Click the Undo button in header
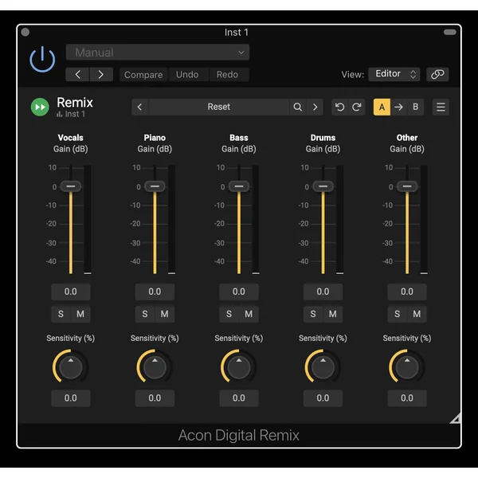Viewport: 478px width, 478px height. 187,74
